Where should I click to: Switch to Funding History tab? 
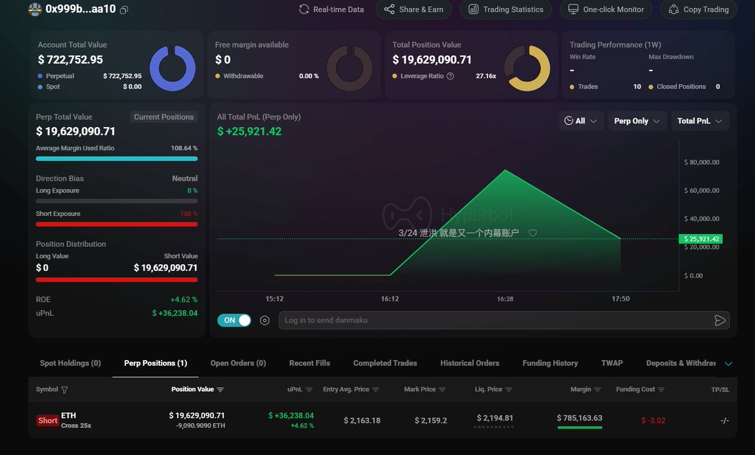pos(550,363)
